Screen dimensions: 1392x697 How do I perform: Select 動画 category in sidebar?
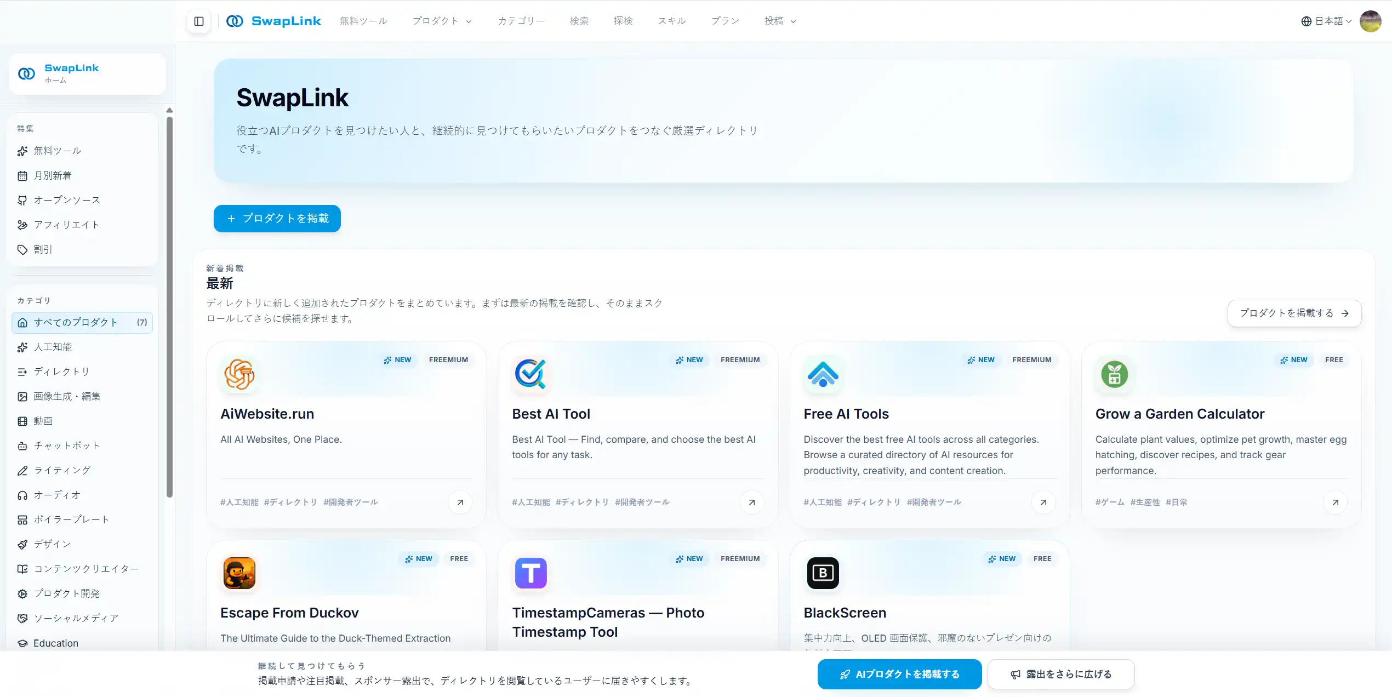[x=82, y=421]
